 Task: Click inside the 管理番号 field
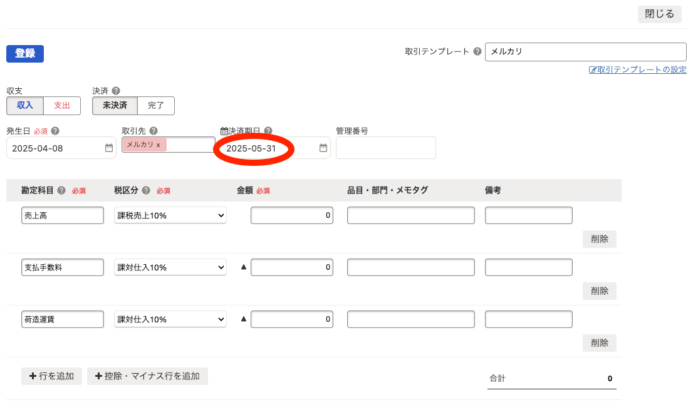pos(385,148)
